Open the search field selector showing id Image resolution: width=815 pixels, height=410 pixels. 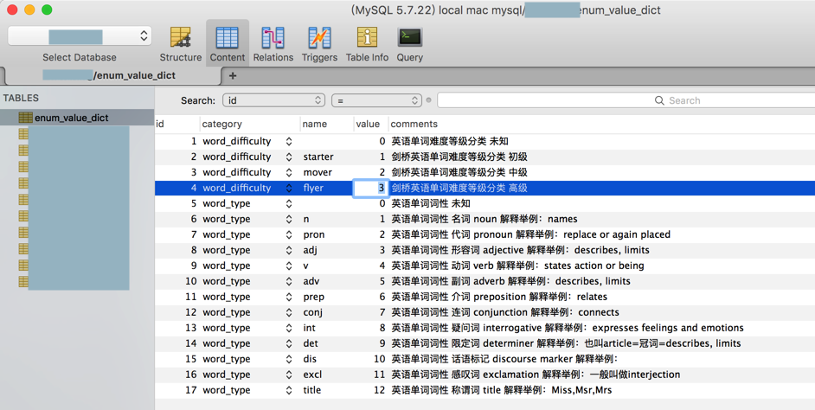[273, 100]
